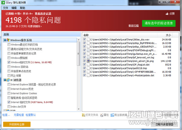Click the 打开文件夹 folder icon
Screen dimensions: 182x130
click(x=83, y=115)
